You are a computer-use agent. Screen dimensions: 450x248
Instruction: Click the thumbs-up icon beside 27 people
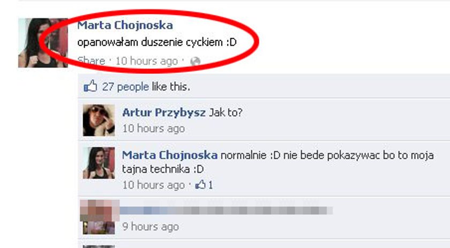[91, 86]
